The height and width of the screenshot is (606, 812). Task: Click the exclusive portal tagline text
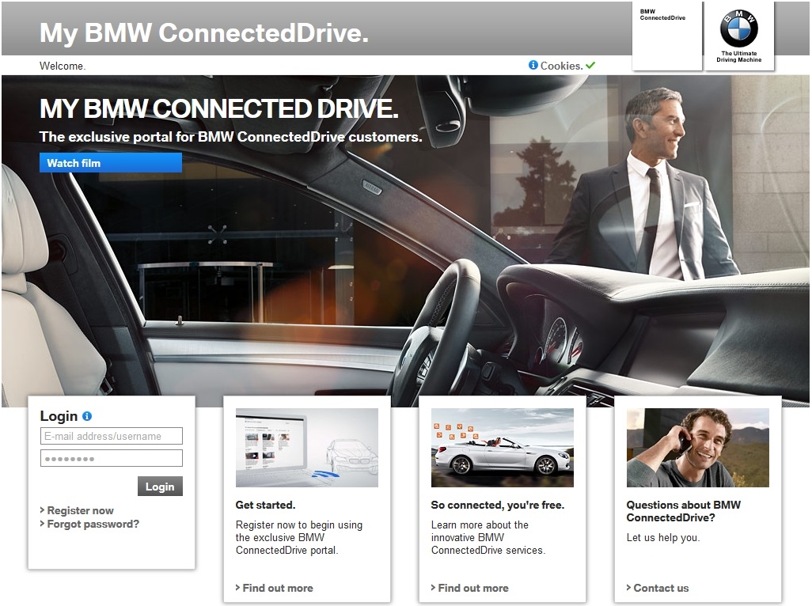click(231, 137)
